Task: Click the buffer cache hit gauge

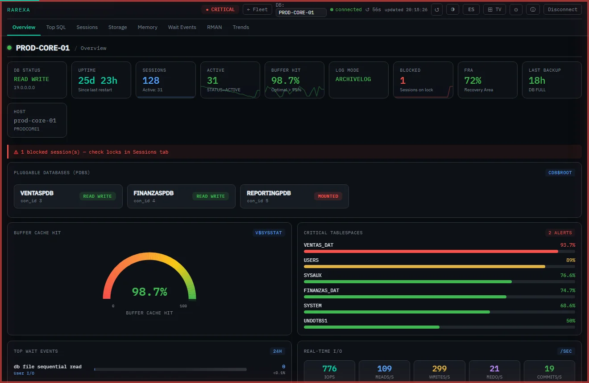Action: coord(149,276)
